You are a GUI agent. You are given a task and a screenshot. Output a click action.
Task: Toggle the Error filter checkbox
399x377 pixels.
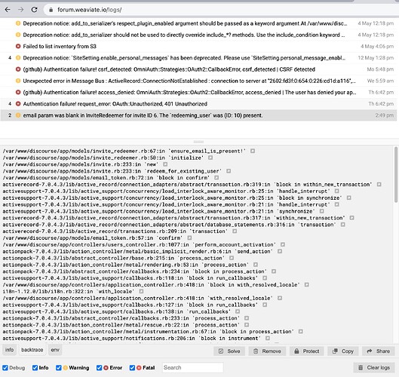[99, 368]
